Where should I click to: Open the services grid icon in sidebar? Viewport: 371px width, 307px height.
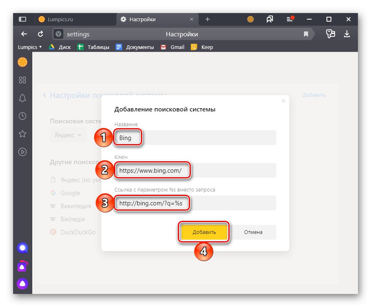[22, 80]
